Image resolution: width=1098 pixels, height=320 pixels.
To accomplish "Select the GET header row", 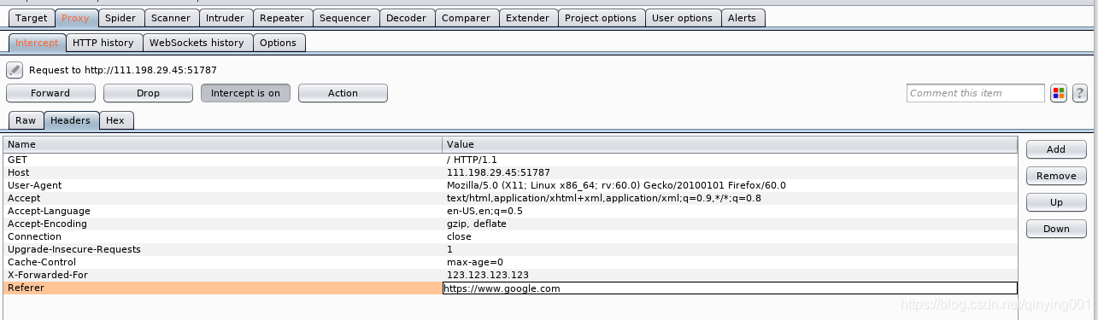I will coord(510,160).
